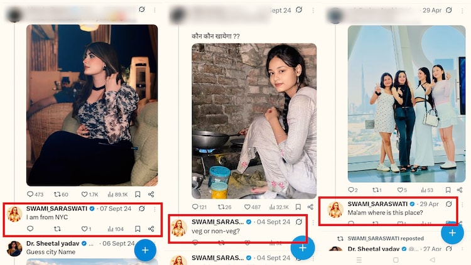The image size is (471, 265).
Task: Tap compose plus button in the left panel
Action: pyautogui.click(x=145, y=250)
